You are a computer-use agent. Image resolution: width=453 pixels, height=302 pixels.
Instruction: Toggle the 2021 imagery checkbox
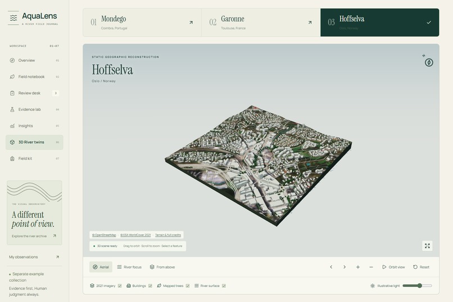point(120,286)
